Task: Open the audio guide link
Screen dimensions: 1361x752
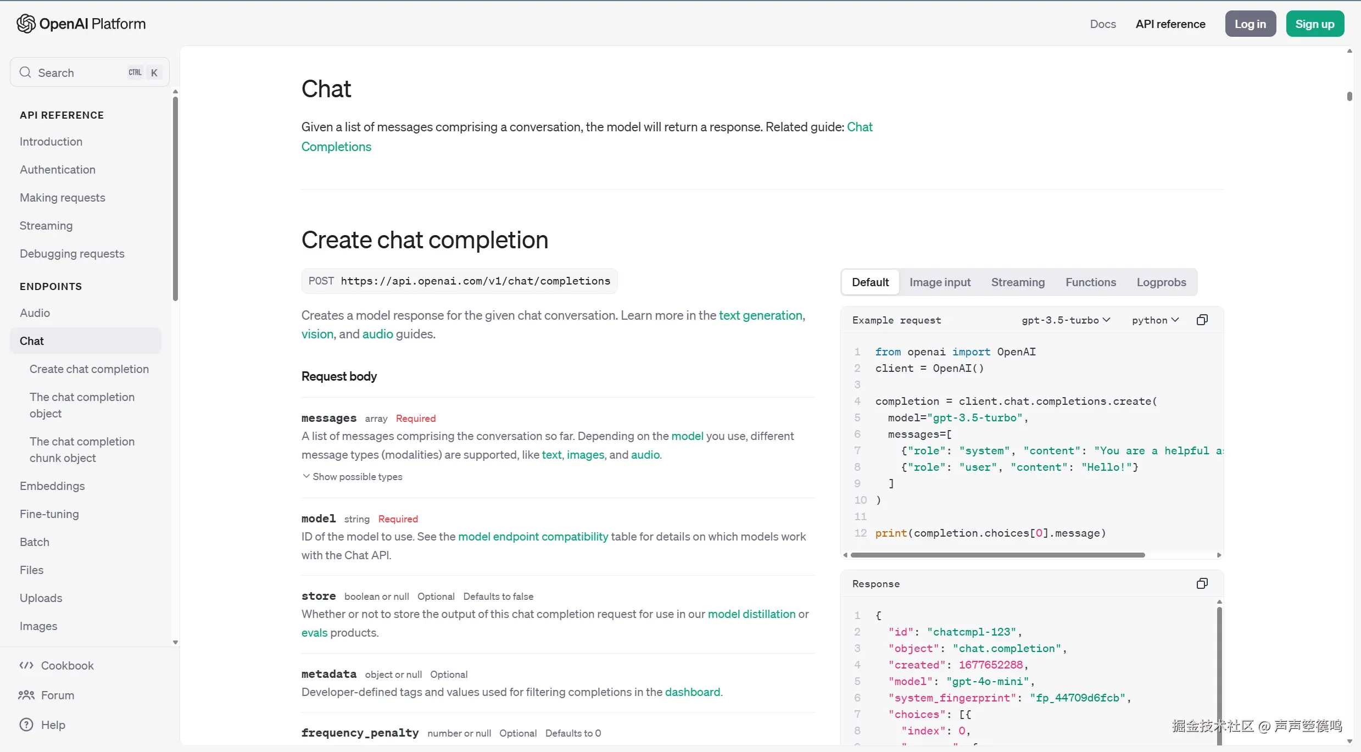Action: 377,334
